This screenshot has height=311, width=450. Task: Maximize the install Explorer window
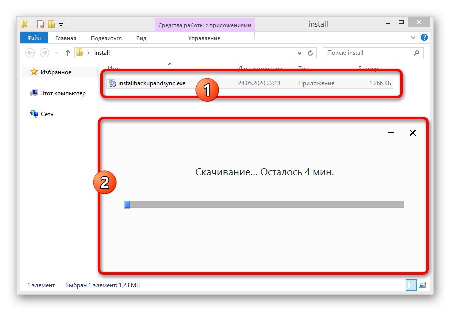pos(401,22)
